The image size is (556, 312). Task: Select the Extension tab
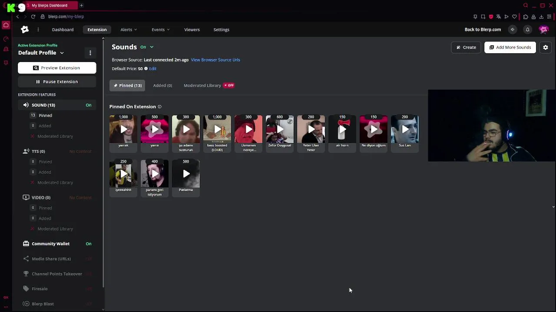(x=97, y=29)
